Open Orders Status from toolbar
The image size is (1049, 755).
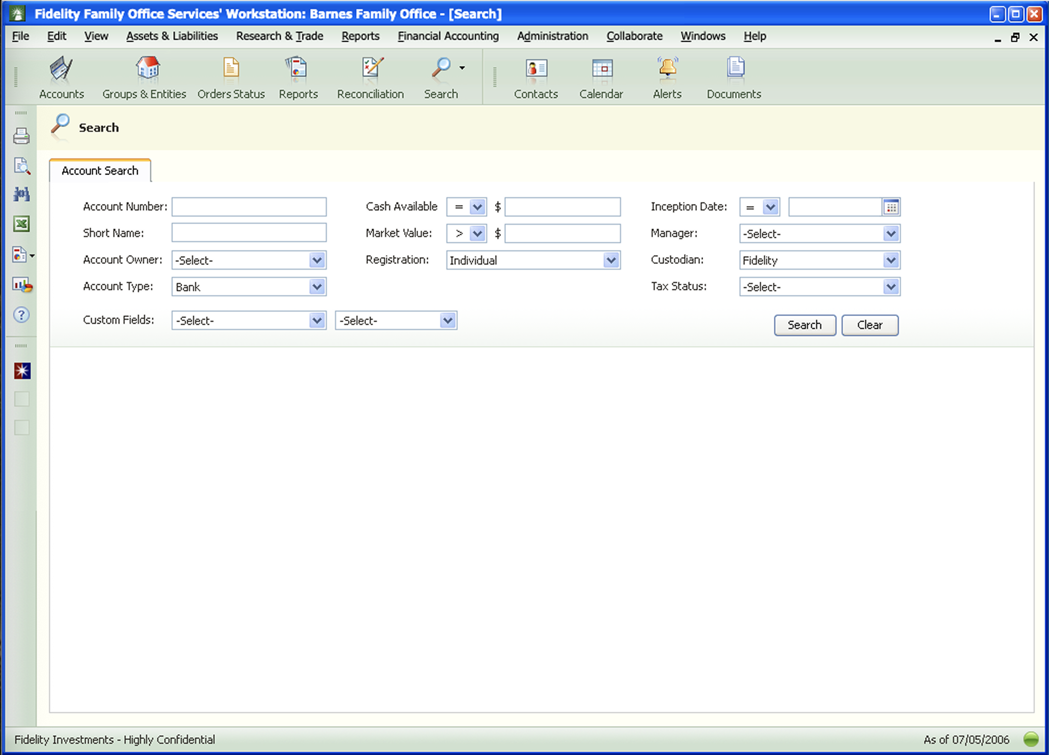pos(231,68)
